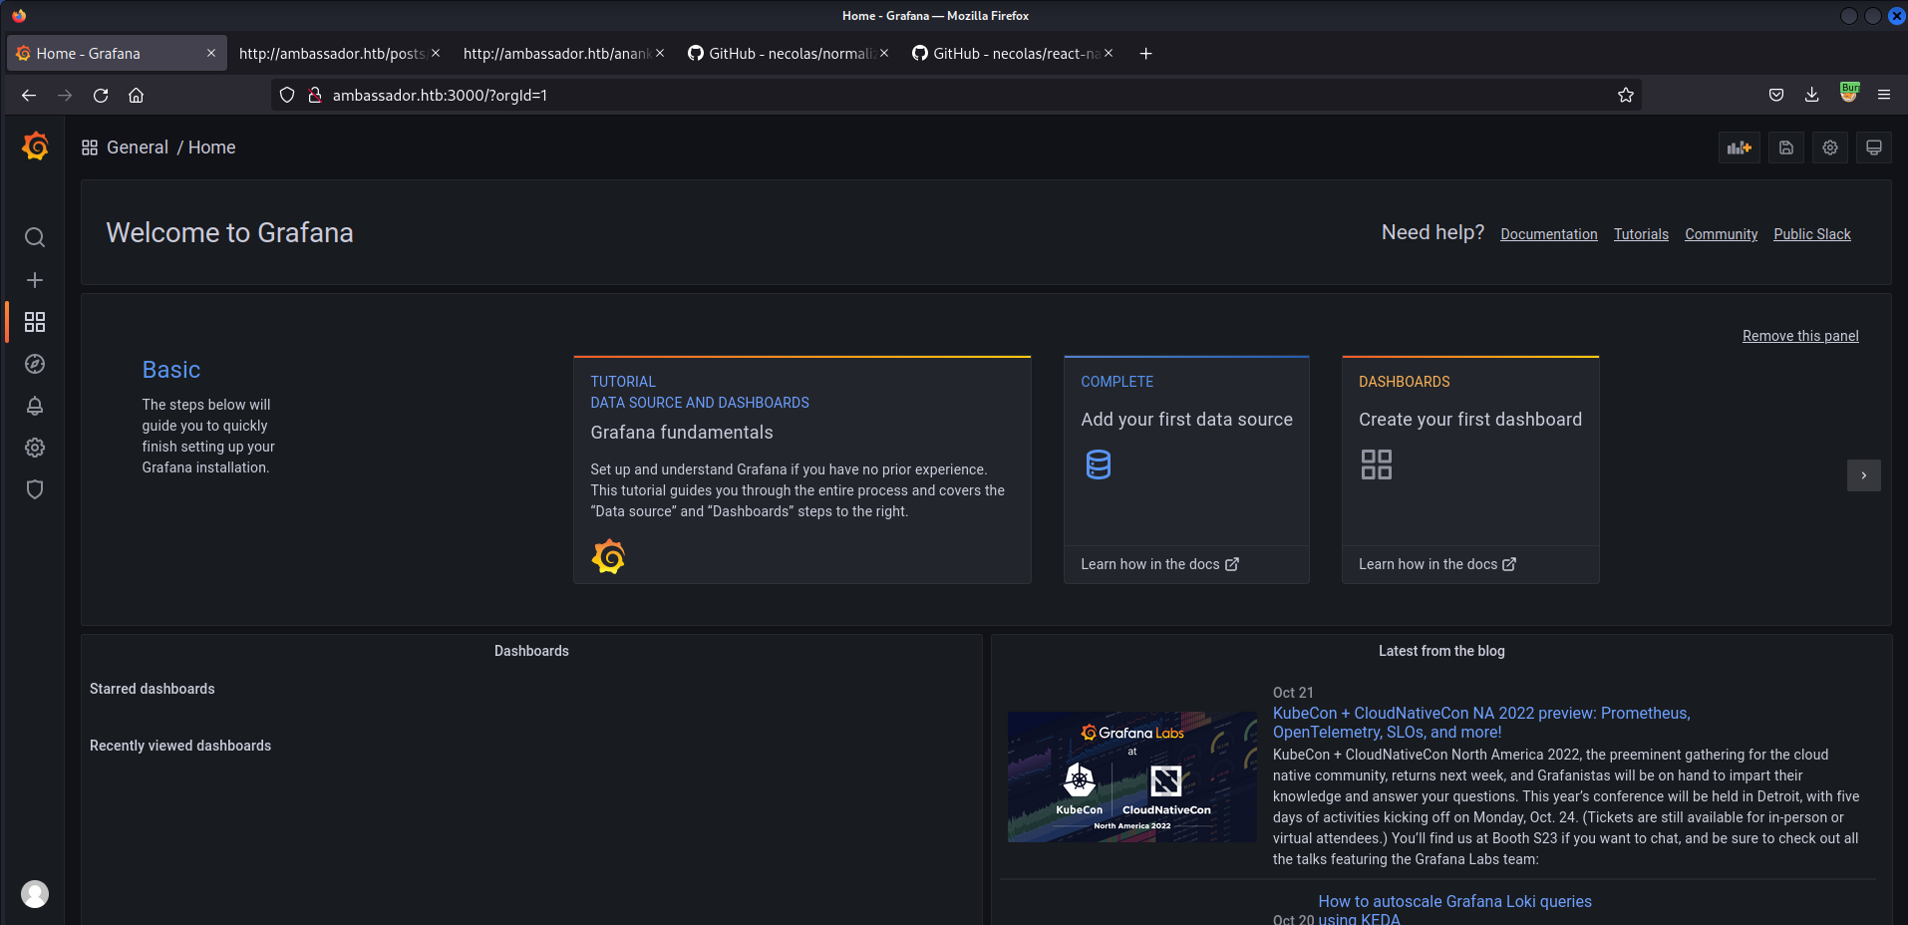Toggle the Cycle view mode monitor icon

click(x=1874, y=148)
